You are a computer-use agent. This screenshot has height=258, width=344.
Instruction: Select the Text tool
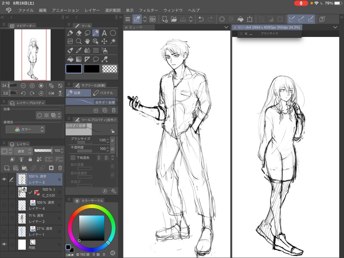point(104,33)
